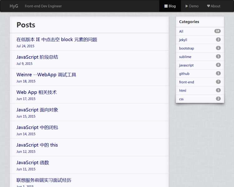
Task: Click the front-end count badge showing 7
Action: (x=218, y=82)
